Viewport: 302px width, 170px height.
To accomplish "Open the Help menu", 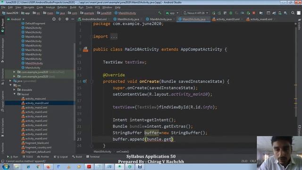I will 117,8.
